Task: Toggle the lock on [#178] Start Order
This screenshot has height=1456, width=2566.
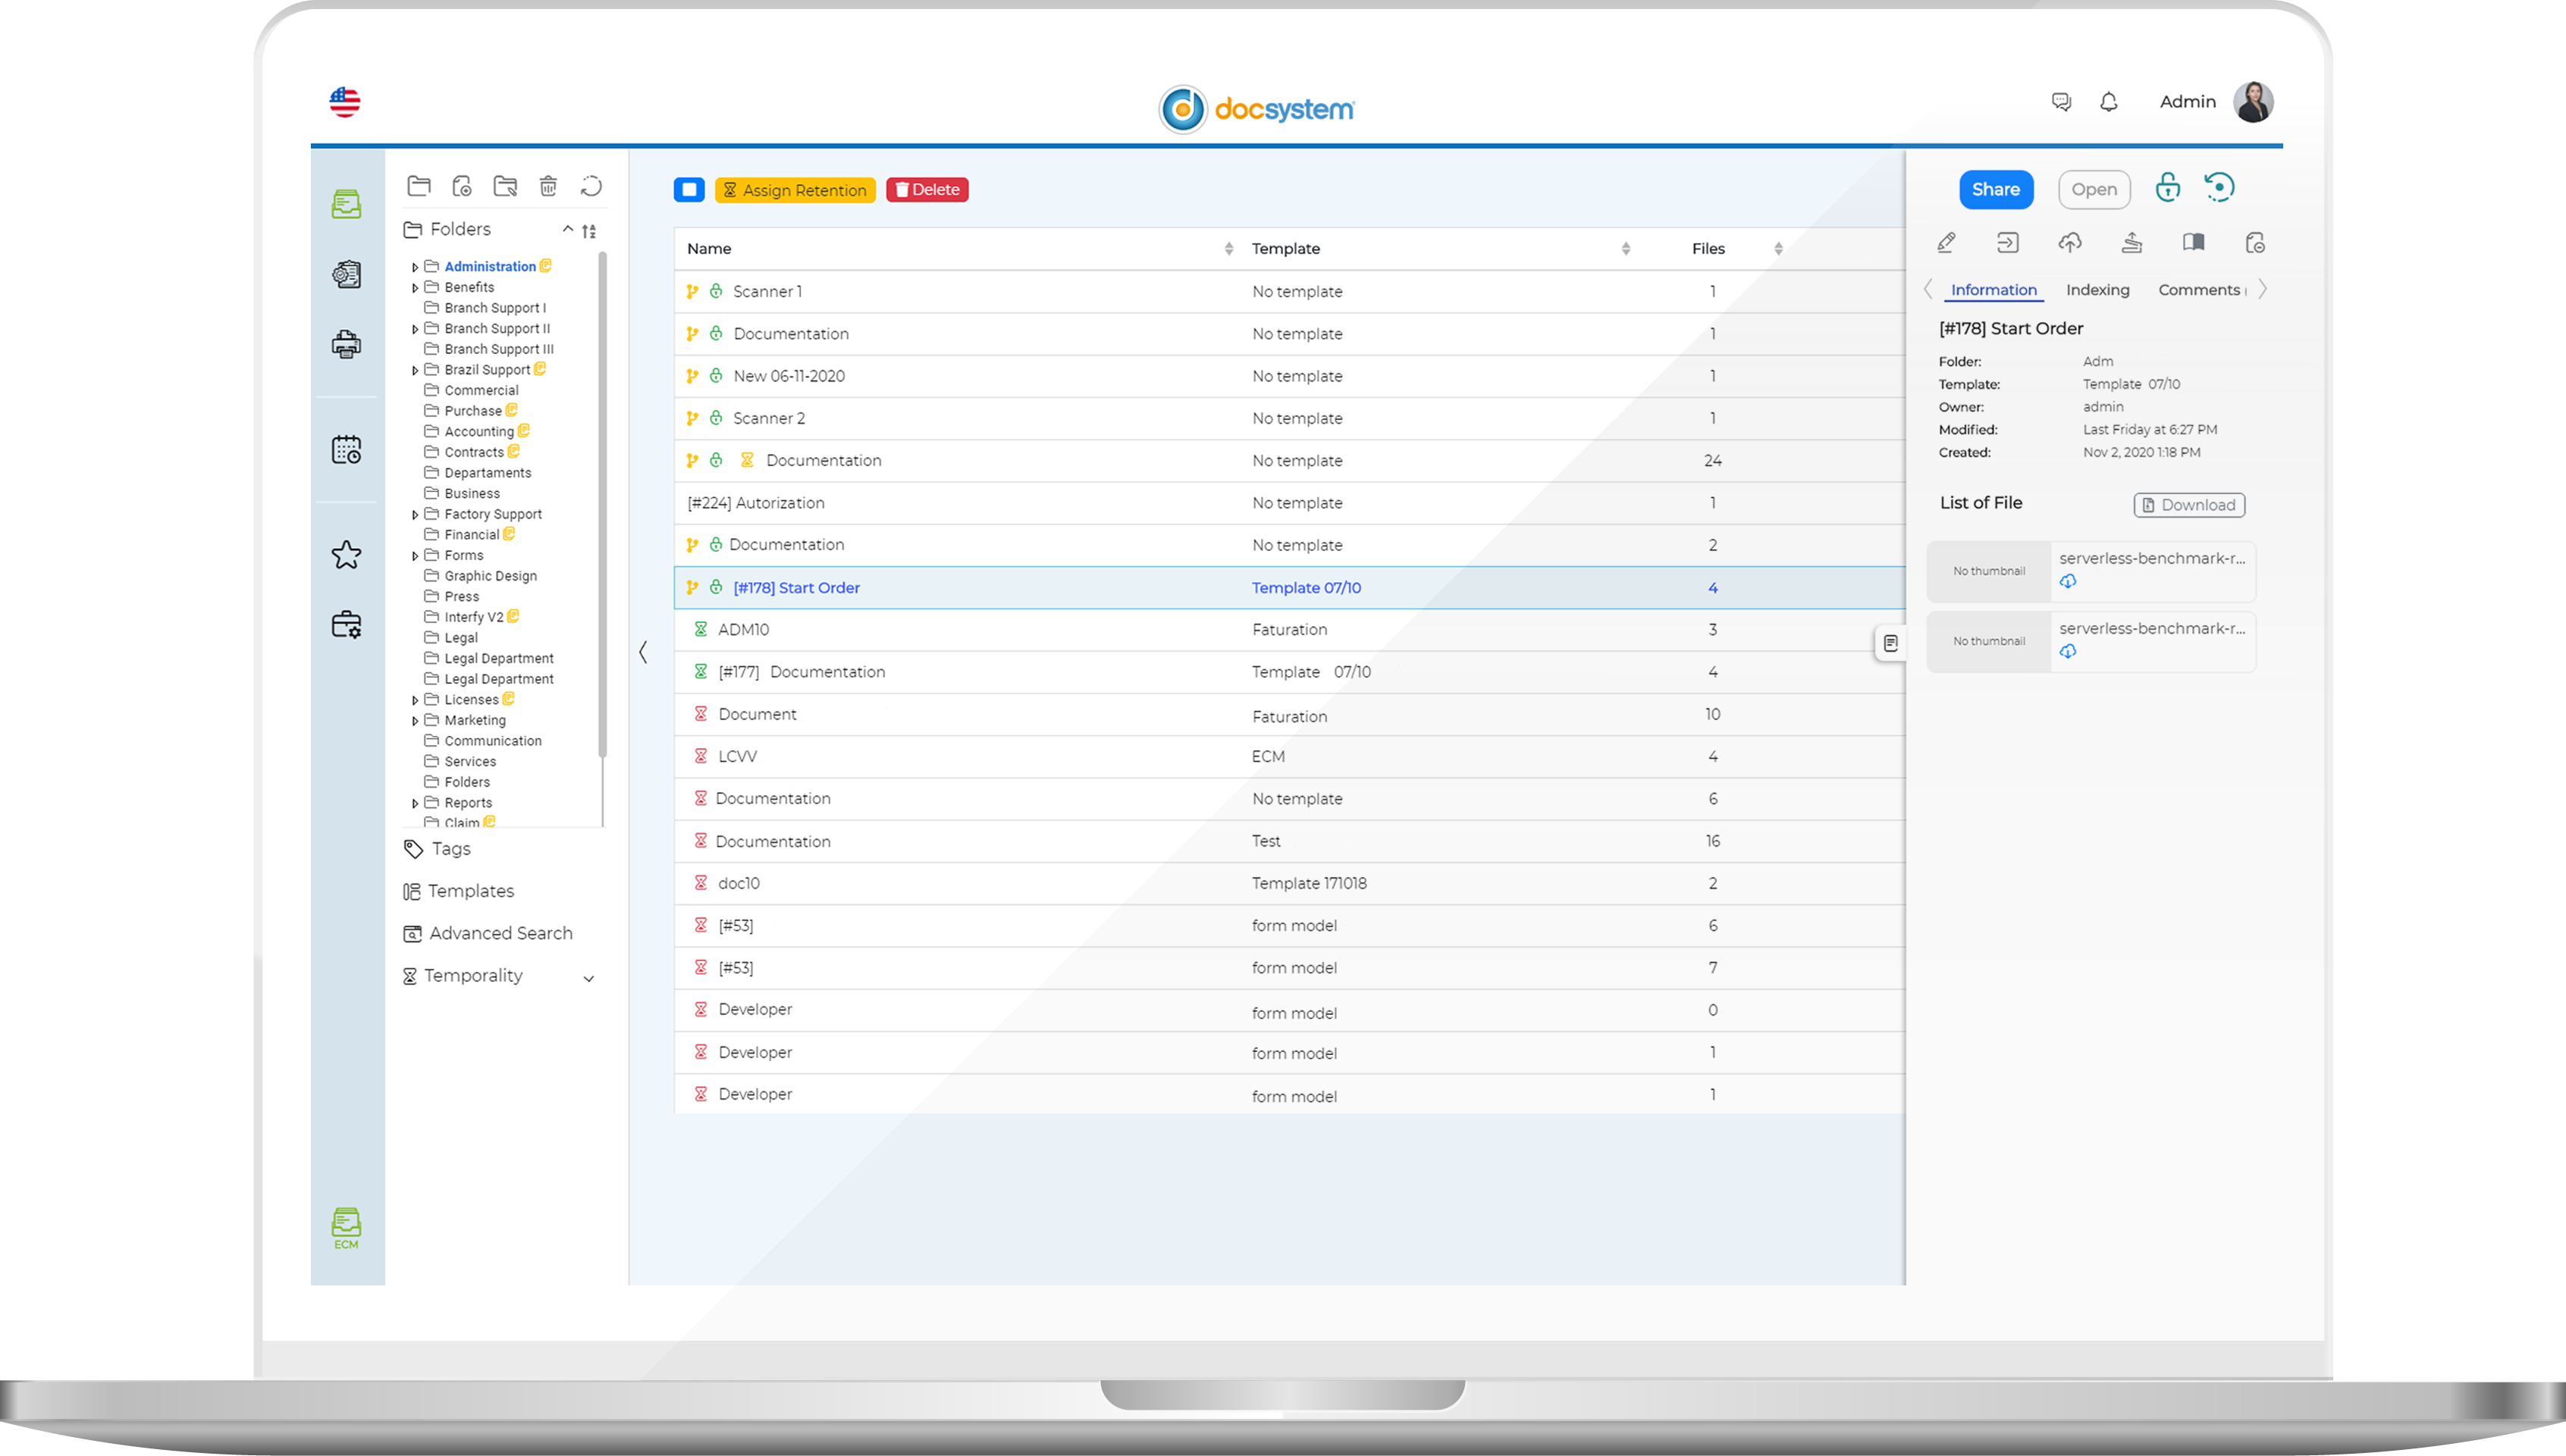Action: pos(715,588)
